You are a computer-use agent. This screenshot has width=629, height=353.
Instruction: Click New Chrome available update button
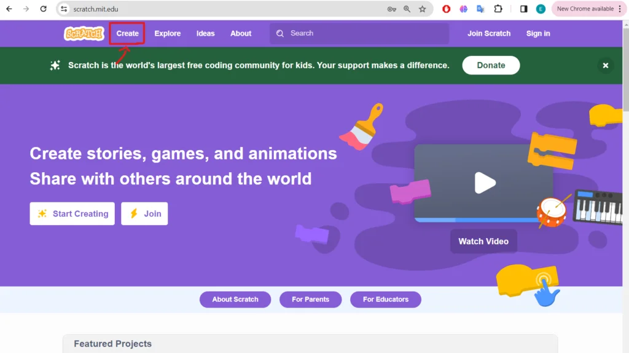pyautogui.click(x=585, y=9)
